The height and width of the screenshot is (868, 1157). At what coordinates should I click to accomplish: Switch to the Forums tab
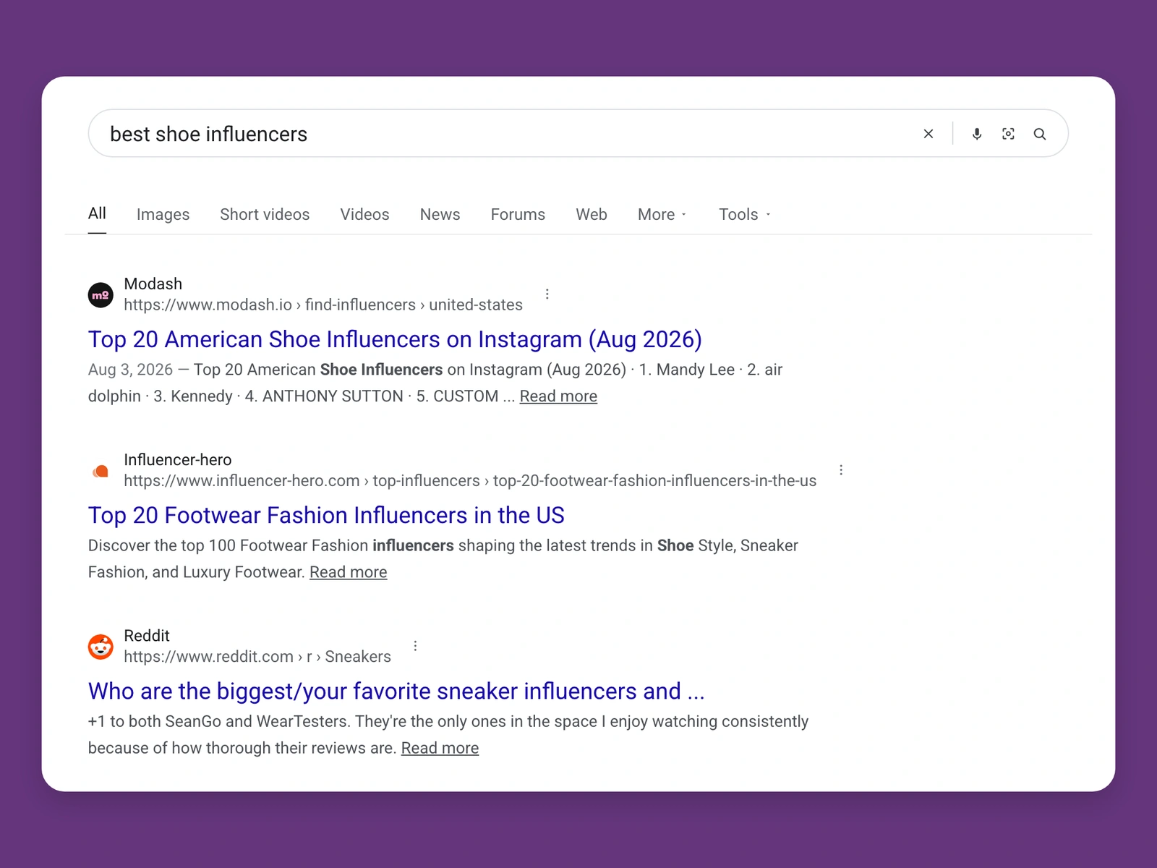pos(518,214)
